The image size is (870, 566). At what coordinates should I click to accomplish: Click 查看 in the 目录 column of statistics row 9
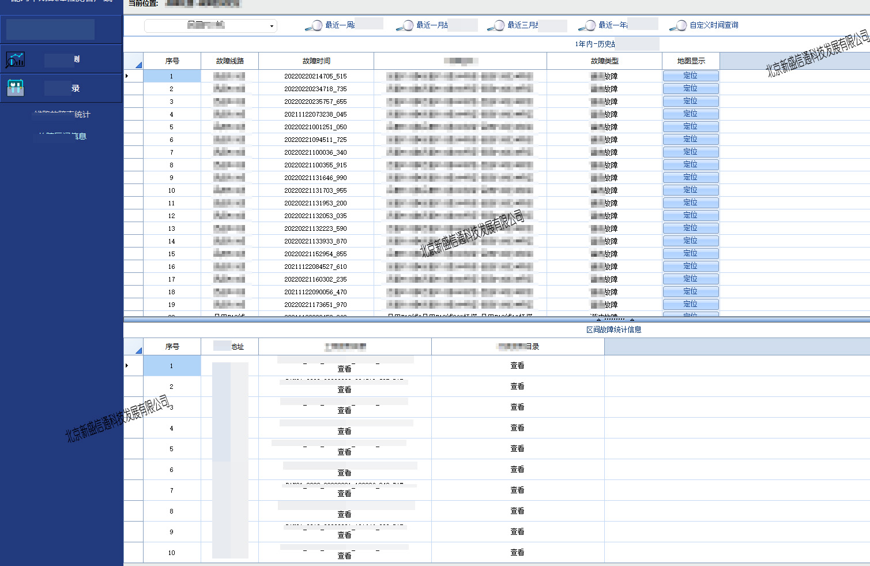click(517, 531)
